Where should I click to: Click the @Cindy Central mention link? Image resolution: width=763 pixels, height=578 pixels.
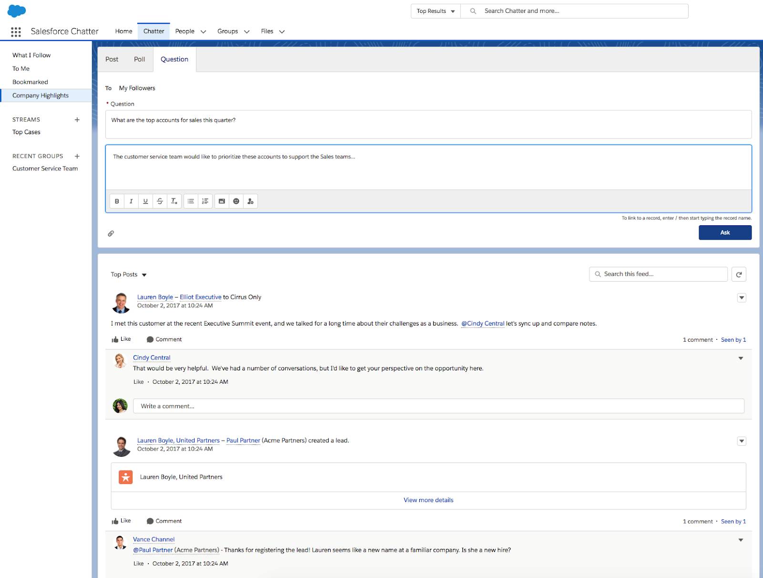(x=483, y=324)
